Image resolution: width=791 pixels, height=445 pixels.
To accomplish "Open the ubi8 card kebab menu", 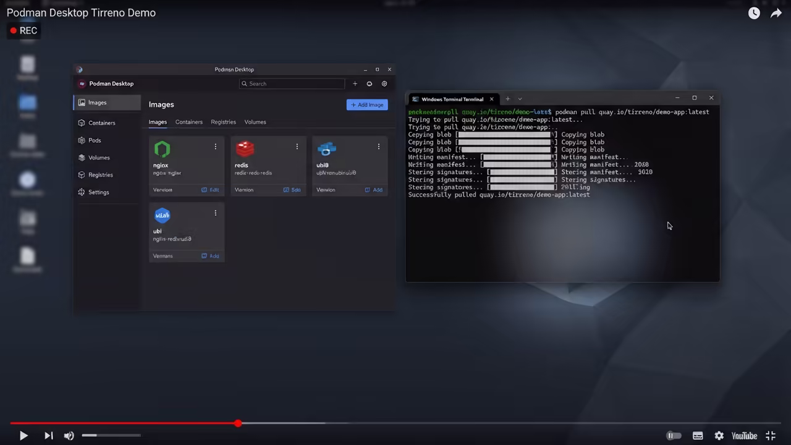I will click(x=378, y=146).
